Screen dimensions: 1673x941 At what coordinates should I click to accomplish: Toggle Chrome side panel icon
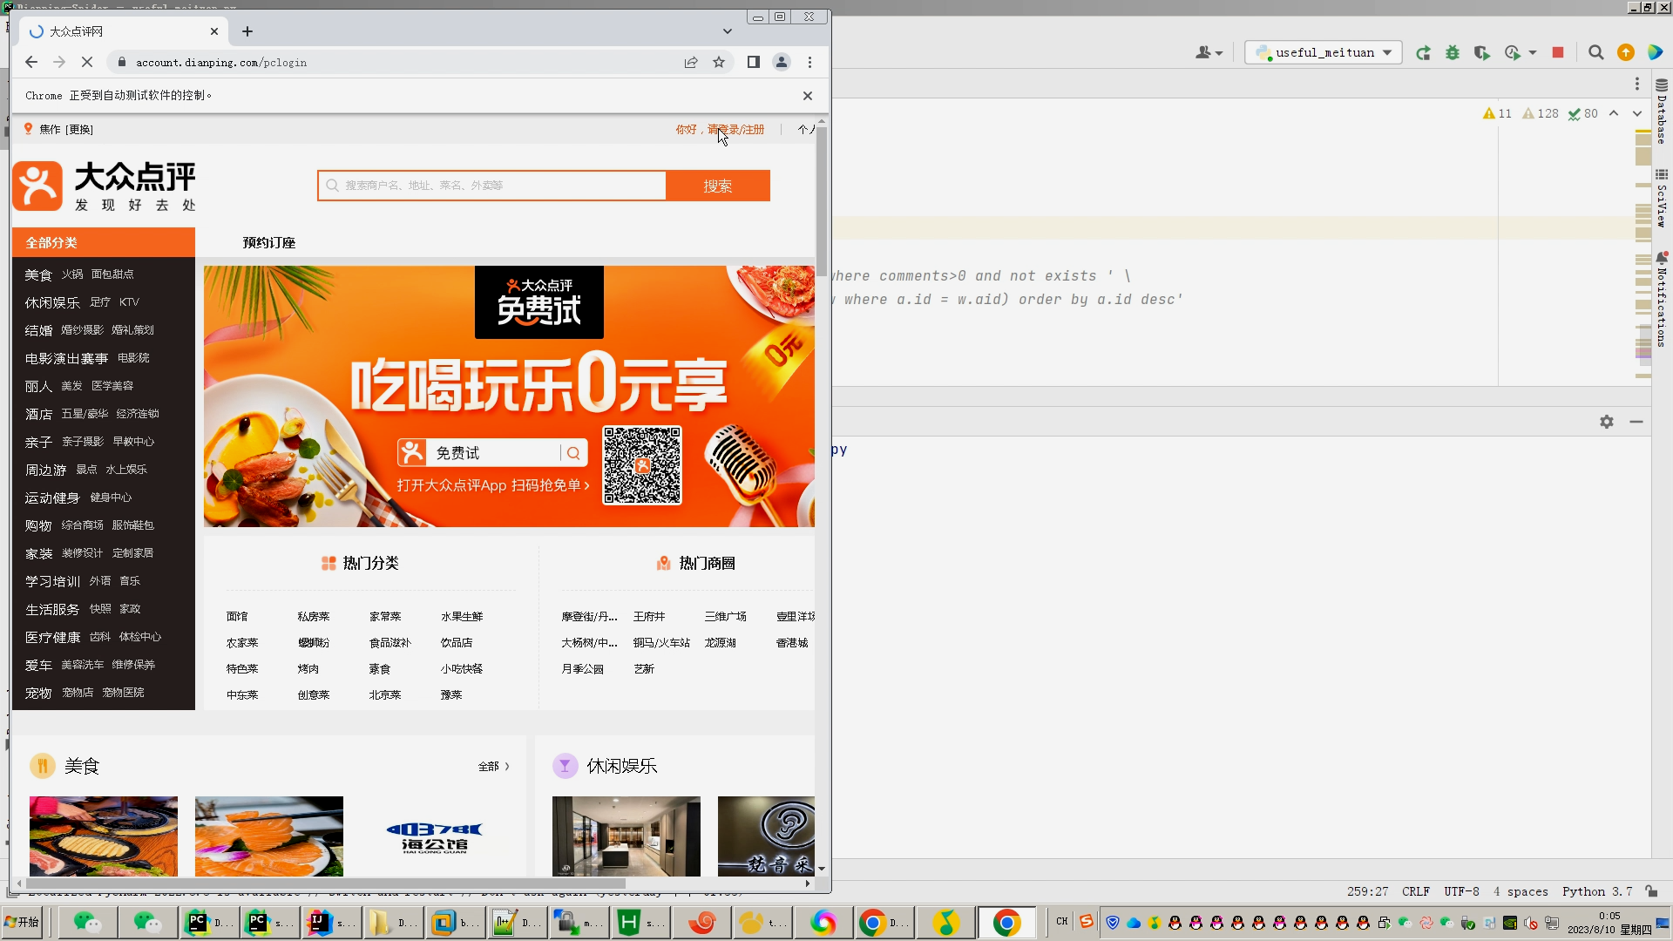point(754,62)
